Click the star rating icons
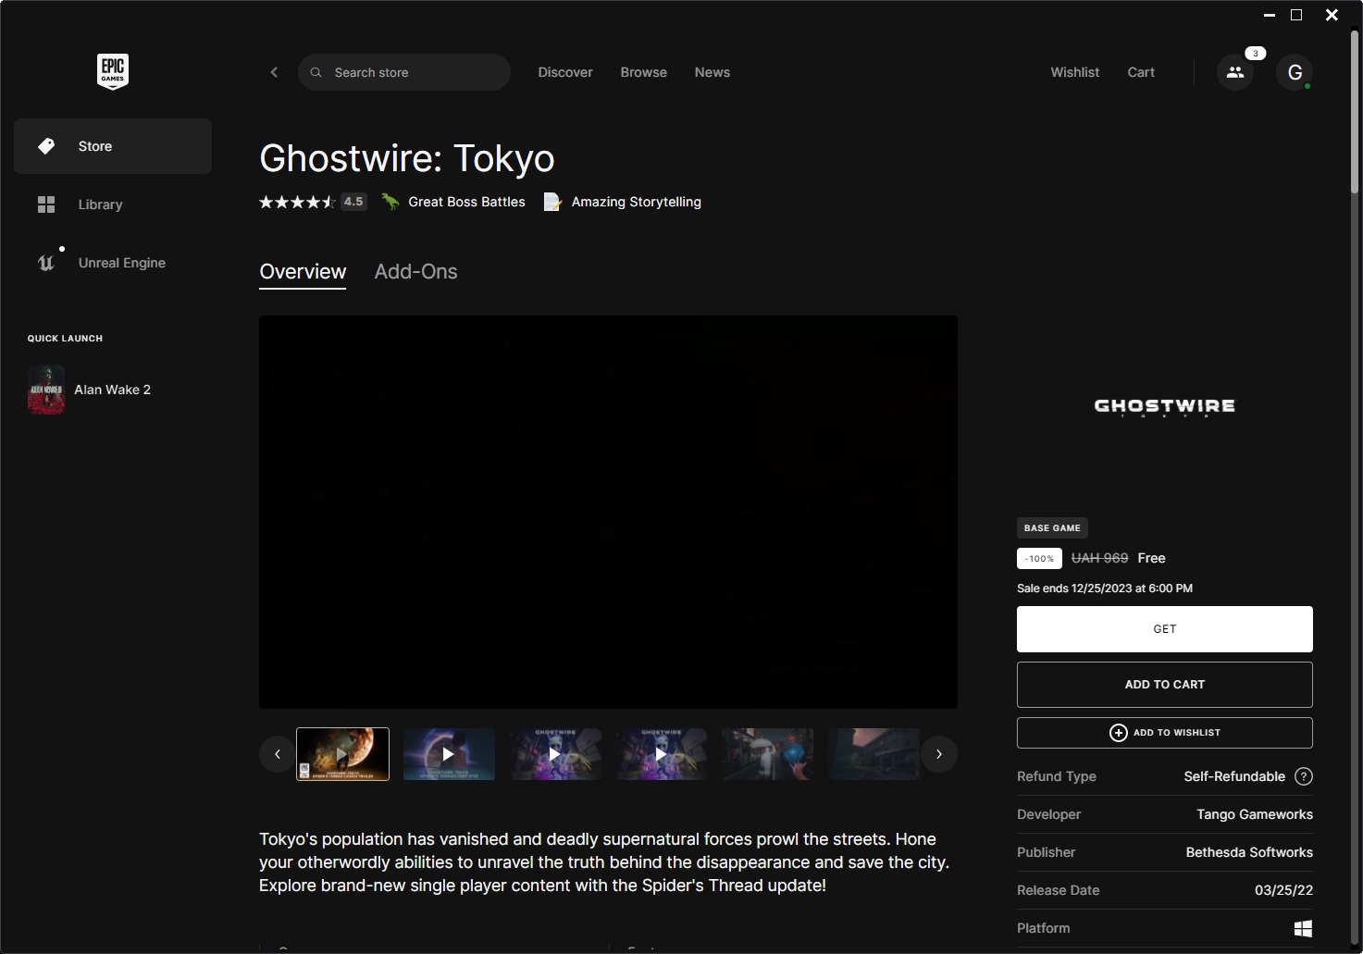The width and height of the screenshot is (1363, 954). click(x=297, y=202)
